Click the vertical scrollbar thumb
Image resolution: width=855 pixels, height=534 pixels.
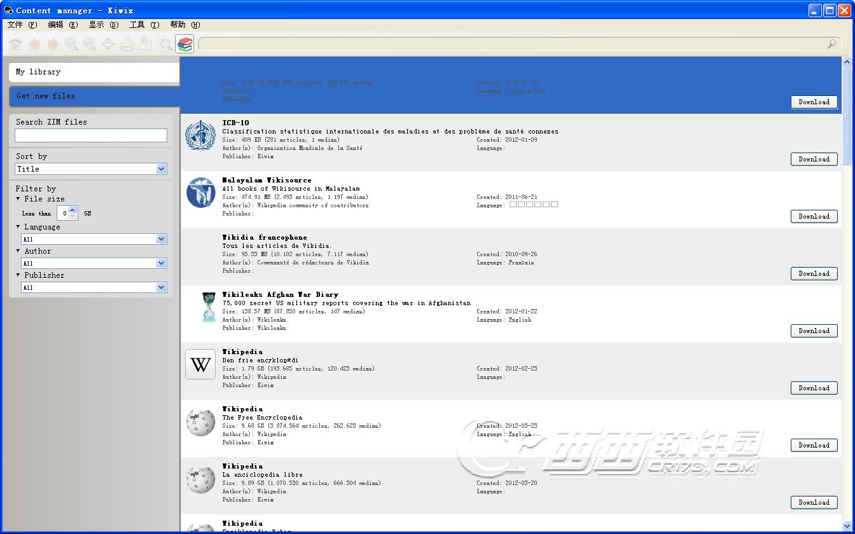coord(847,118)
